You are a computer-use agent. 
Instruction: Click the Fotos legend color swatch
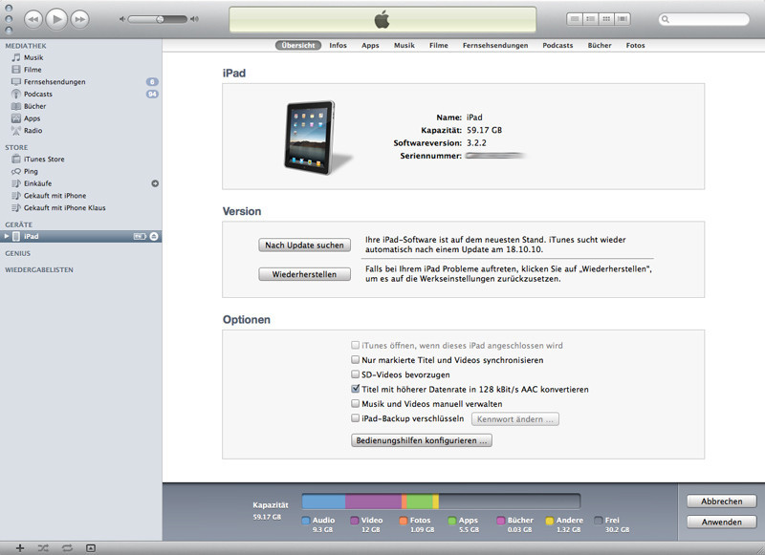[403, 521]
